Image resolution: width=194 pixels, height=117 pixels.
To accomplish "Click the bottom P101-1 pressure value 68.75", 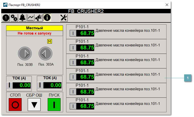I will (x=87, y=106).
